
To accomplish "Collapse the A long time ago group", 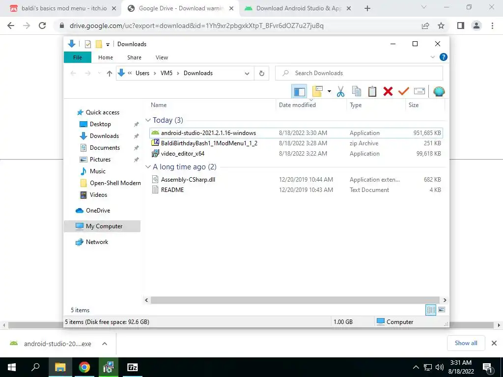I will (148, 167).
